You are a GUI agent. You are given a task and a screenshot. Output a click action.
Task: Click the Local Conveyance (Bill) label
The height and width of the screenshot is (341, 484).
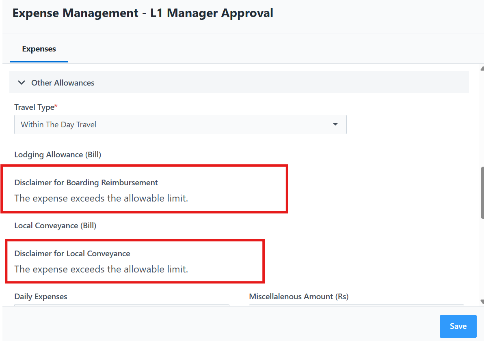[x=55, y=225]
